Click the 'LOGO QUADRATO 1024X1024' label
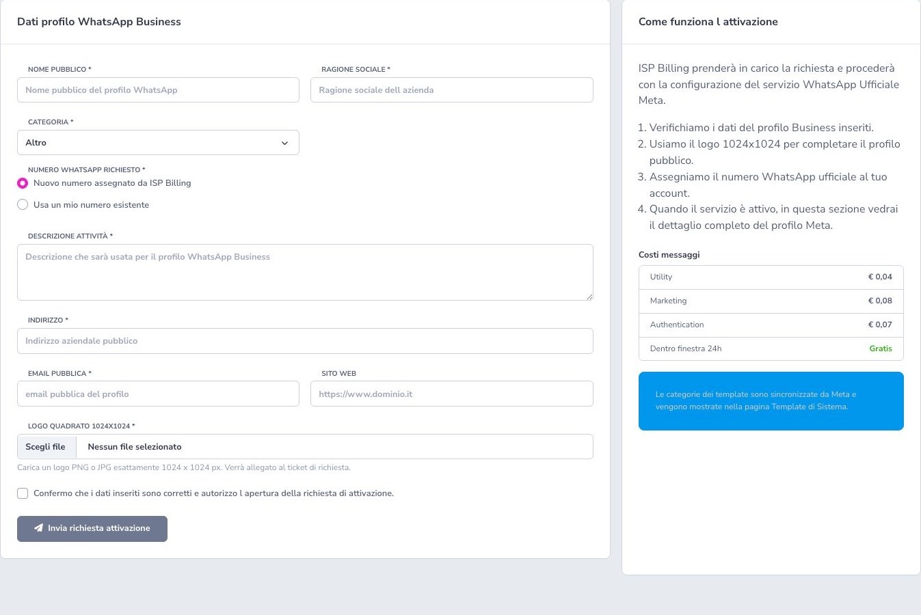 pyautogui.click(x=81, y=426)
